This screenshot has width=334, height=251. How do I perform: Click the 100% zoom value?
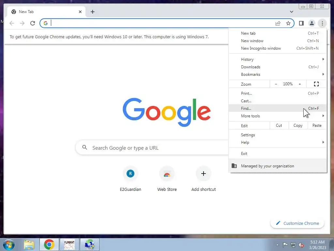coord(288,84)
